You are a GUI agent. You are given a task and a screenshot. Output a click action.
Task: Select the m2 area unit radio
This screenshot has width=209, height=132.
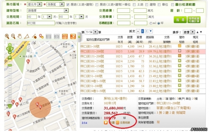(151, 23)
